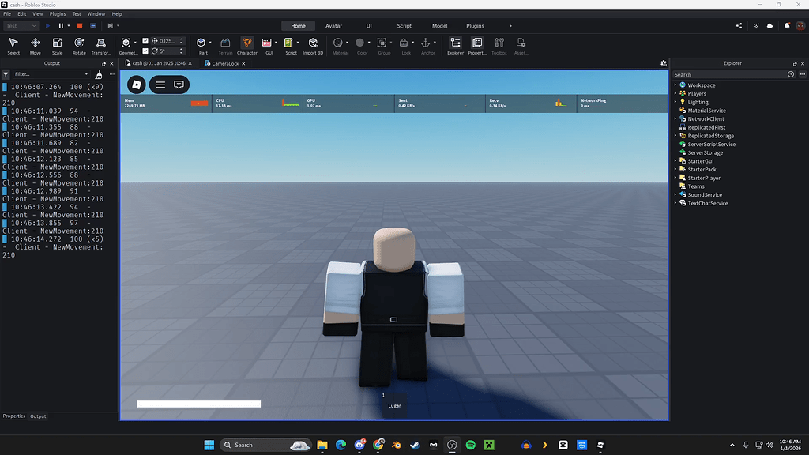Image resolution: width=809 pixels, height=455 pixels.
Task: Open the GUI insert tool
Action: (267, 45)
